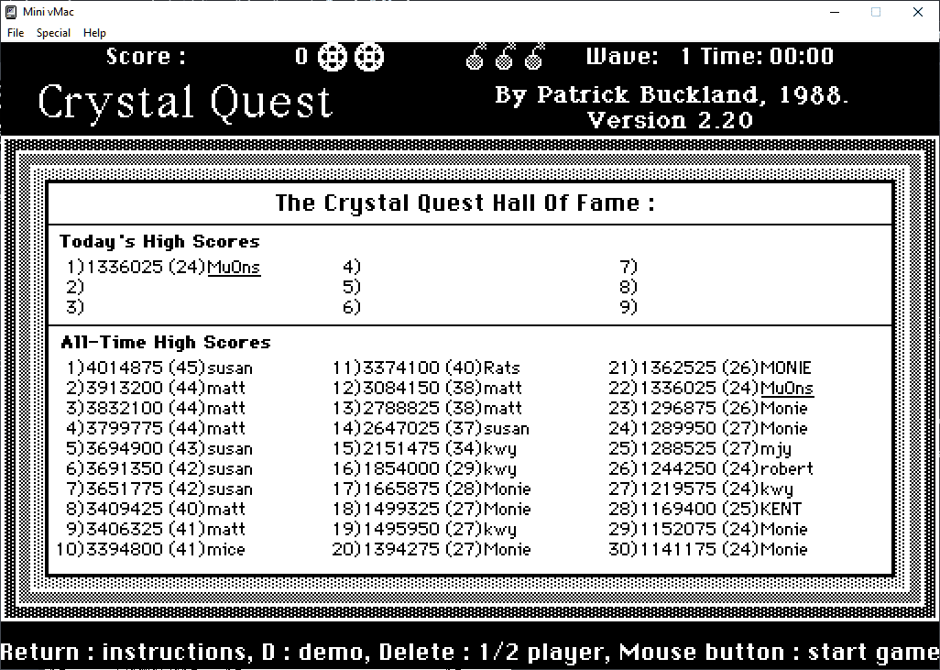Click all-time entry 26) 1244250 robert
The image size is (940, 670).
(711, 468)
